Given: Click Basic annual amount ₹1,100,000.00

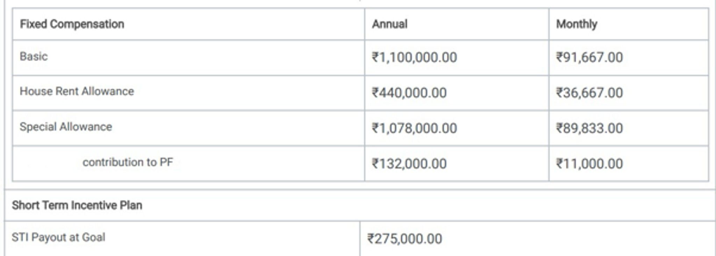Looking at the screenshot, I should [414, 57].
